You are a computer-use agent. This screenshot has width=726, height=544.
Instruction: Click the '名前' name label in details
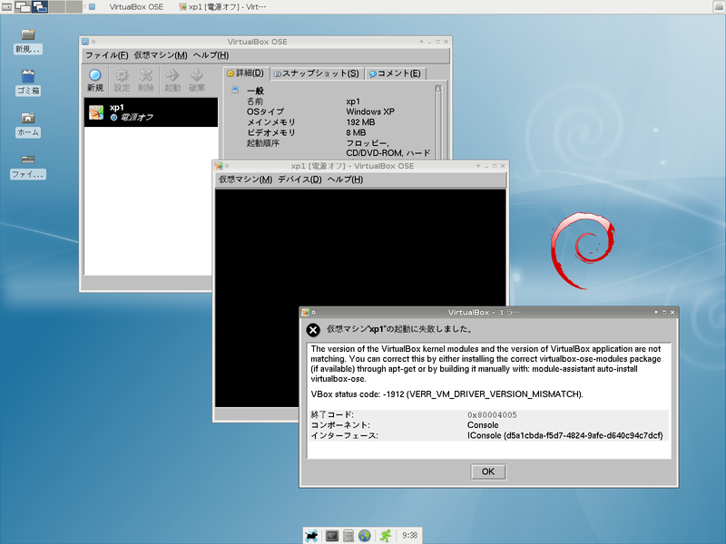click(255, 102)
